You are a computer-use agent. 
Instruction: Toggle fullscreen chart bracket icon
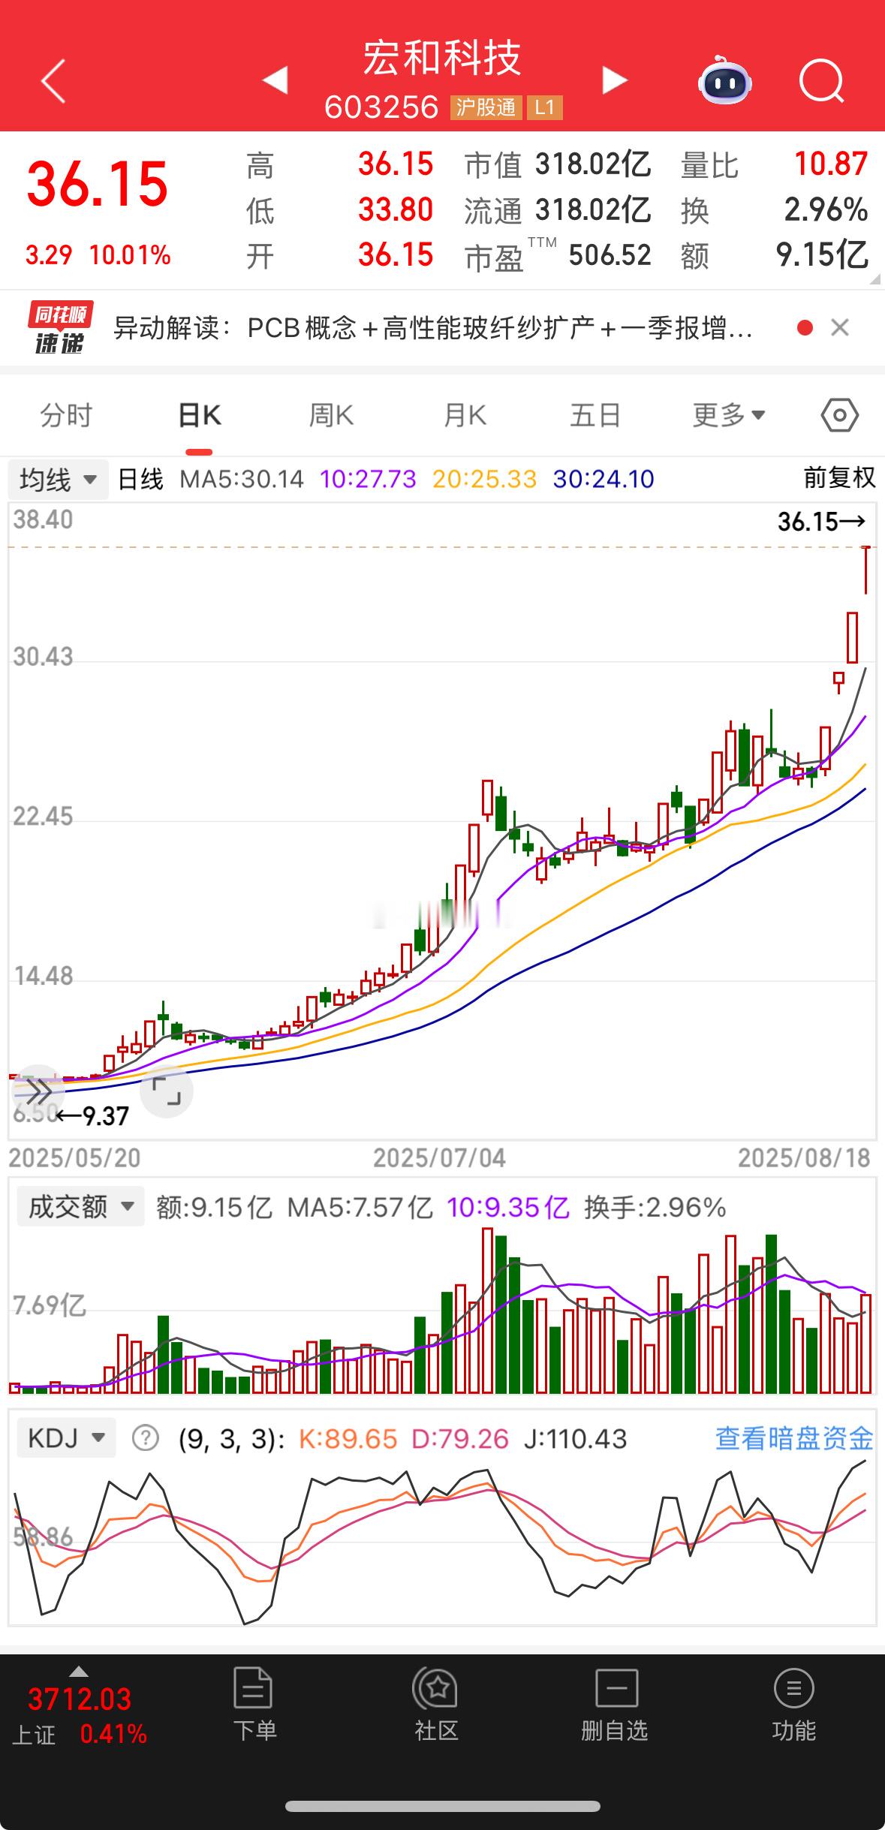point(167,1091)
